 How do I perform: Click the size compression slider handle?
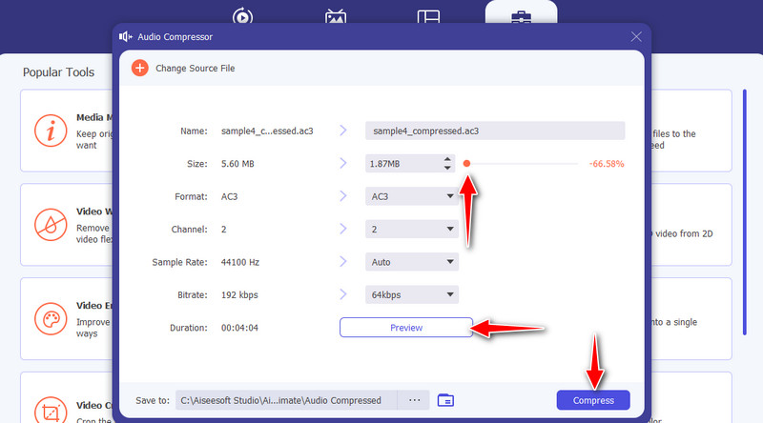466,164
